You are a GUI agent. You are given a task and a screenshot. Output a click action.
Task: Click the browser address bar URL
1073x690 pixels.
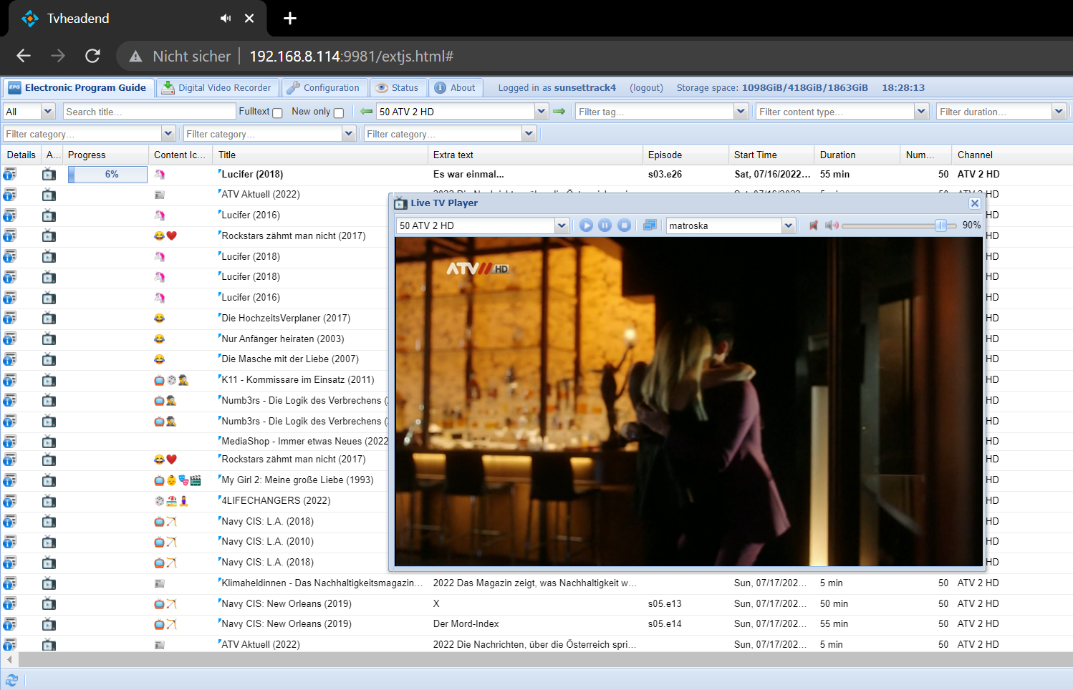point(351,56)
